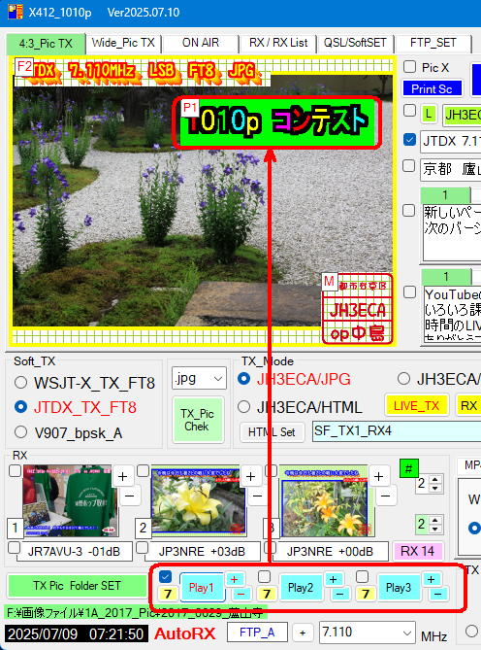The image size is (481, 650).
Task: Click the green L button beside JH3ECA field
Action: tap(429, 114)
